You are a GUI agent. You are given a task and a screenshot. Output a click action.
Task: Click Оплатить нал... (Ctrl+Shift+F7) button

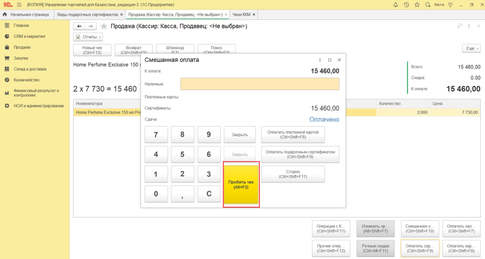(x=461, y=229)
